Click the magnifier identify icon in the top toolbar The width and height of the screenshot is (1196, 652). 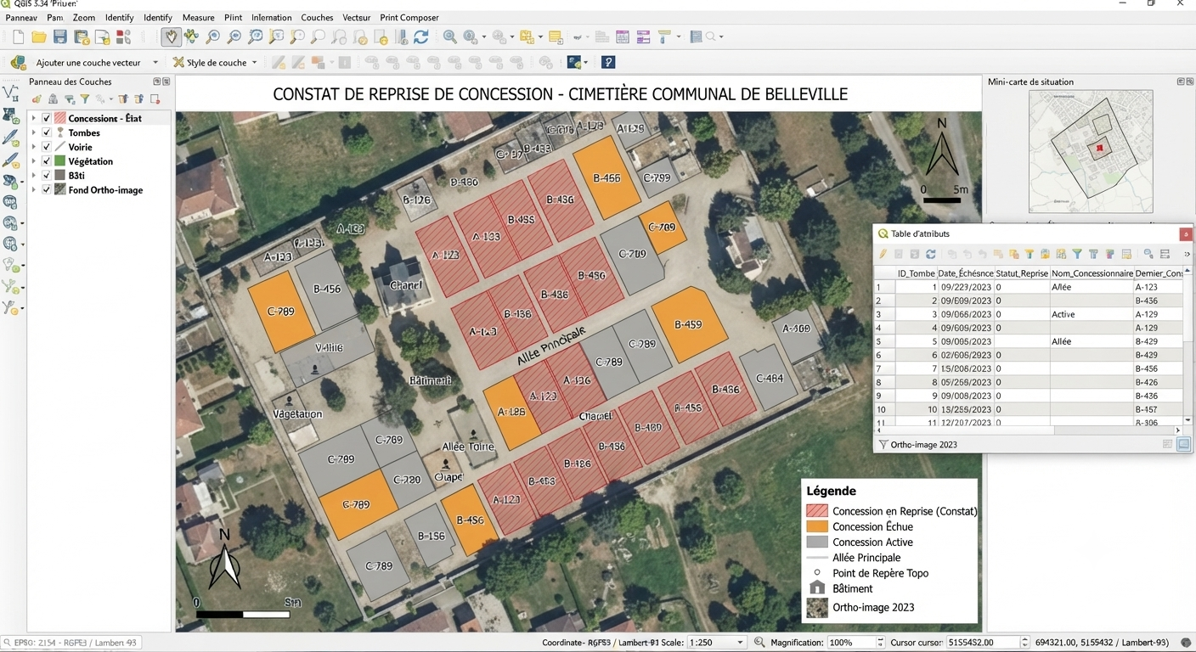coord(449,37)
